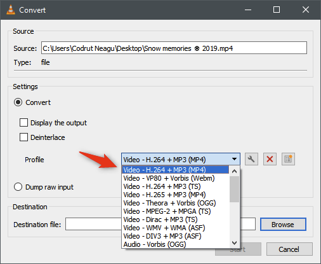Image resolution: width=321 pixels, height=264 pixels.
Task: Delete selected profile with red X icon
Action: (x=270, y=159)
